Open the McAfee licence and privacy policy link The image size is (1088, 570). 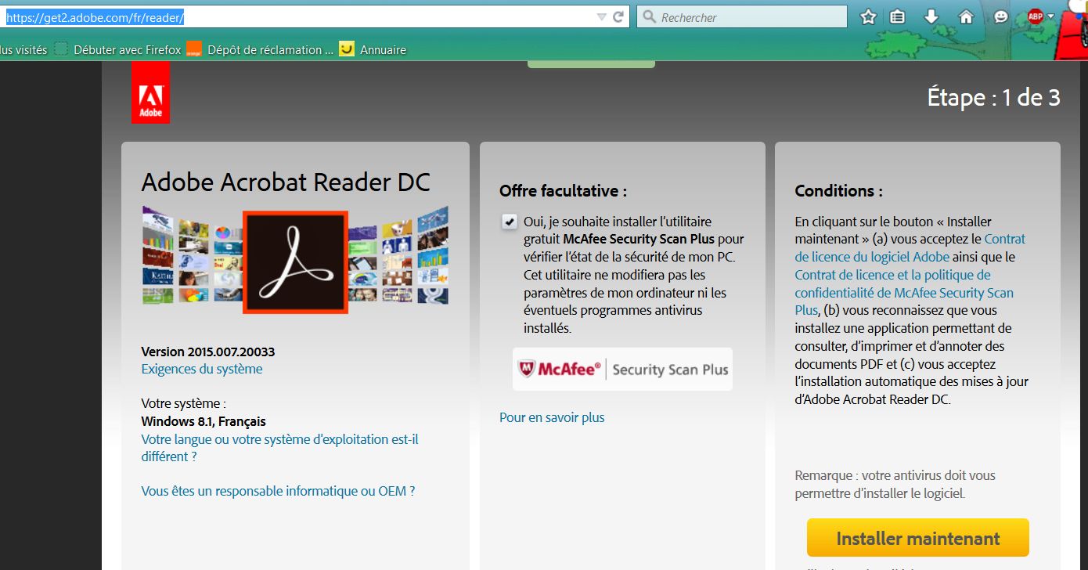(904, 293)
